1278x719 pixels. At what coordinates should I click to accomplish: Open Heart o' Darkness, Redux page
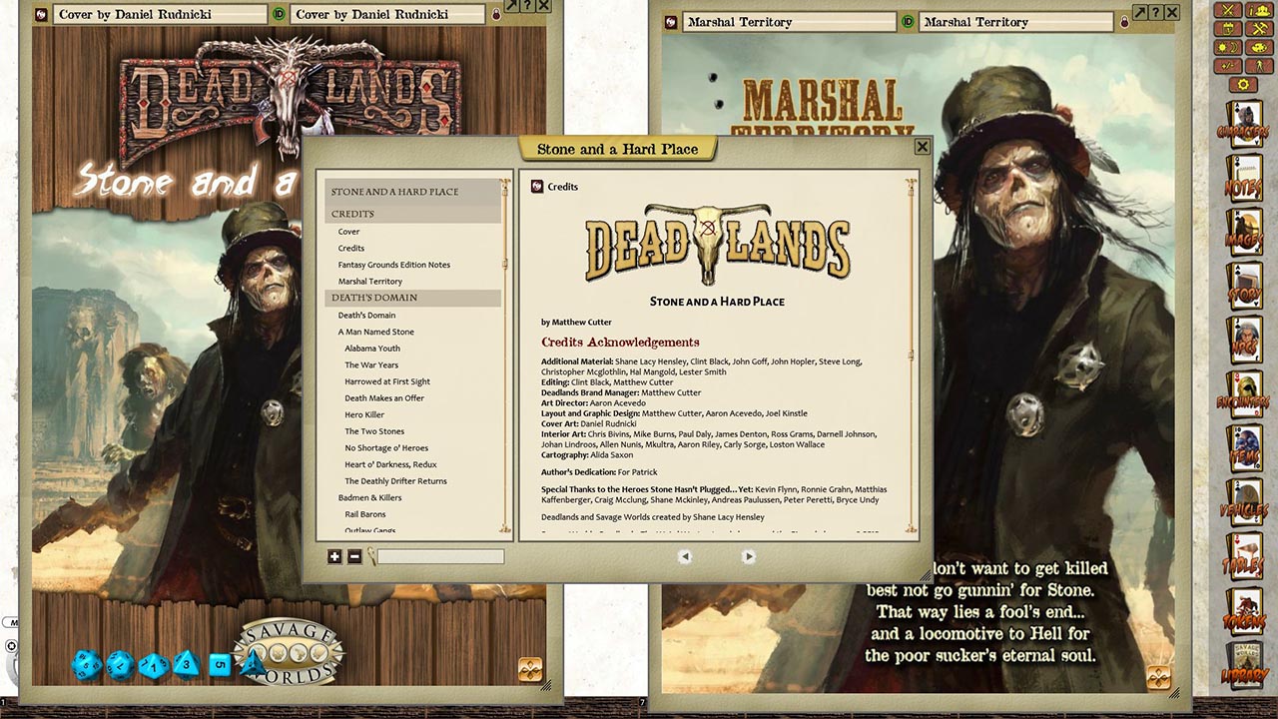click(x=391, y=464)
